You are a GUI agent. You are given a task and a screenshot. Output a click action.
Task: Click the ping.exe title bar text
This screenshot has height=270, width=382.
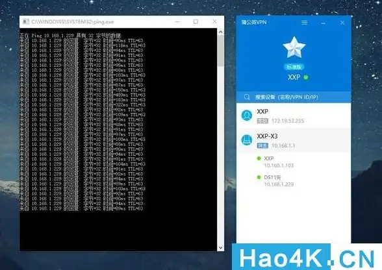[x=72, y=21]
